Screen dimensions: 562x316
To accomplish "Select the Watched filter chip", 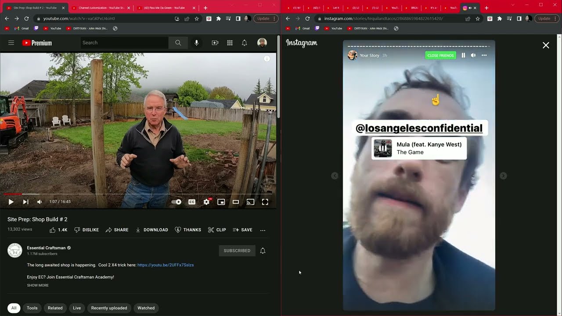I will [x=146, y=308].
